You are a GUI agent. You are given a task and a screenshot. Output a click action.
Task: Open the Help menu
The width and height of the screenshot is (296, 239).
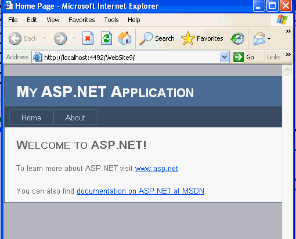[x=134, y=20]
